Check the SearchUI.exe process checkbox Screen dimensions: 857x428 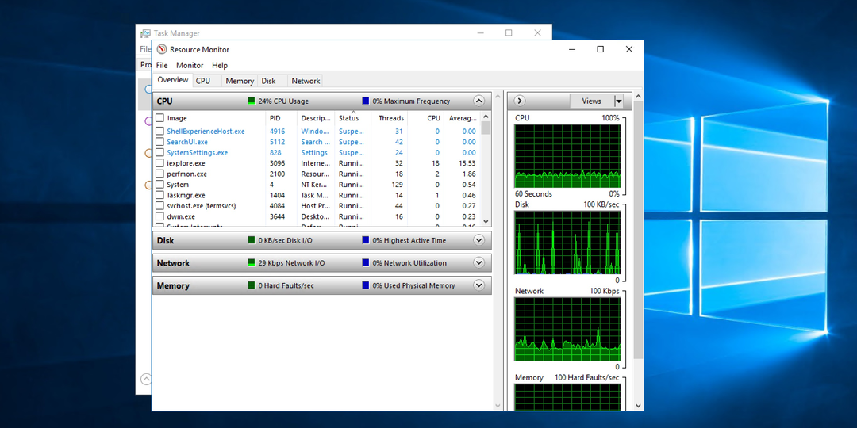point(159,142)
